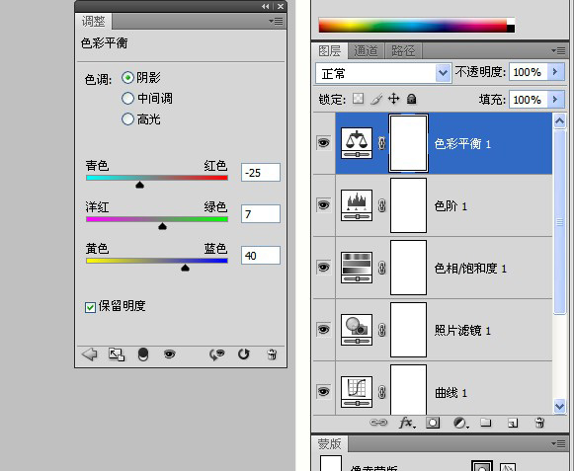Click the magenta-green slider handle
This screenshot has height=471, width=574.
click(163, 226)
